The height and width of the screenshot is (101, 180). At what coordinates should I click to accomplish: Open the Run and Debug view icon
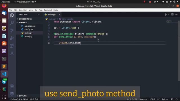pos(12,38)
